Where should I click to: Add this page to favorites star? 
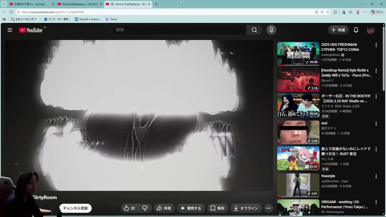pyautogui.click(x=328, y=12)
